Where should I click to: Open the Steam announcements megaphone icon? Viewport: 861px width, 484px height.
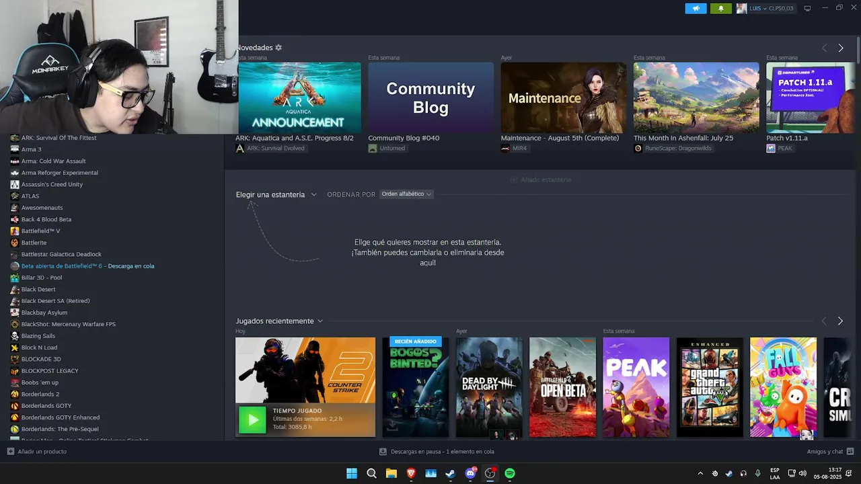click(696, 8)
